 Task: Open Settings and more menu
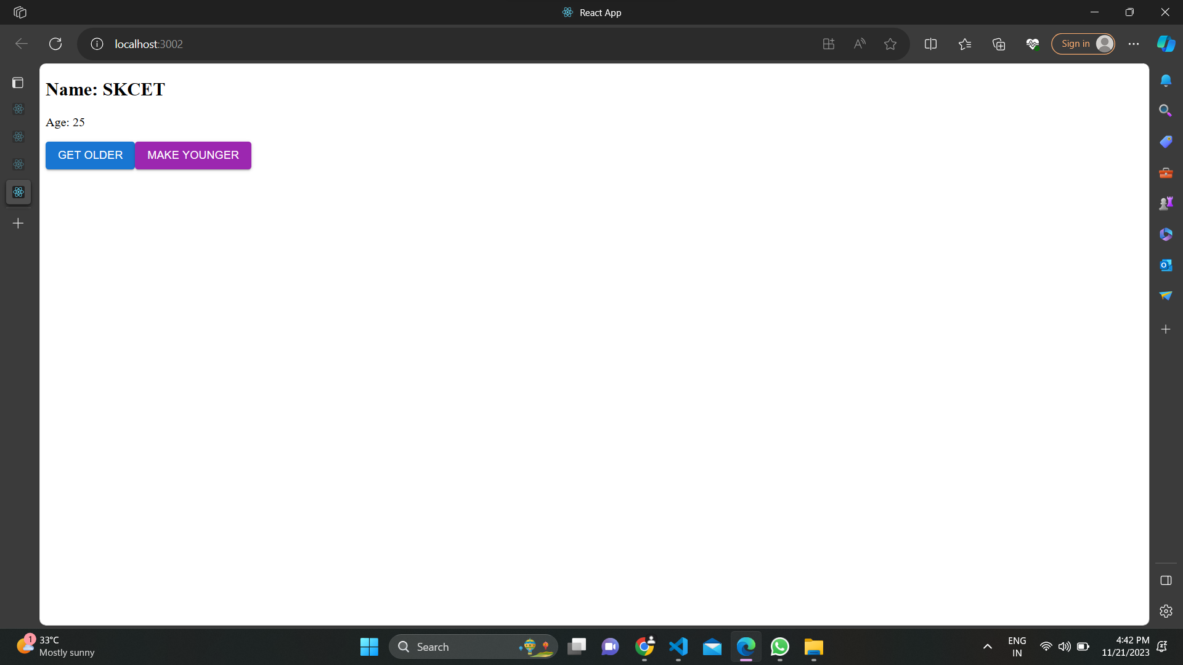(1134, 44)
